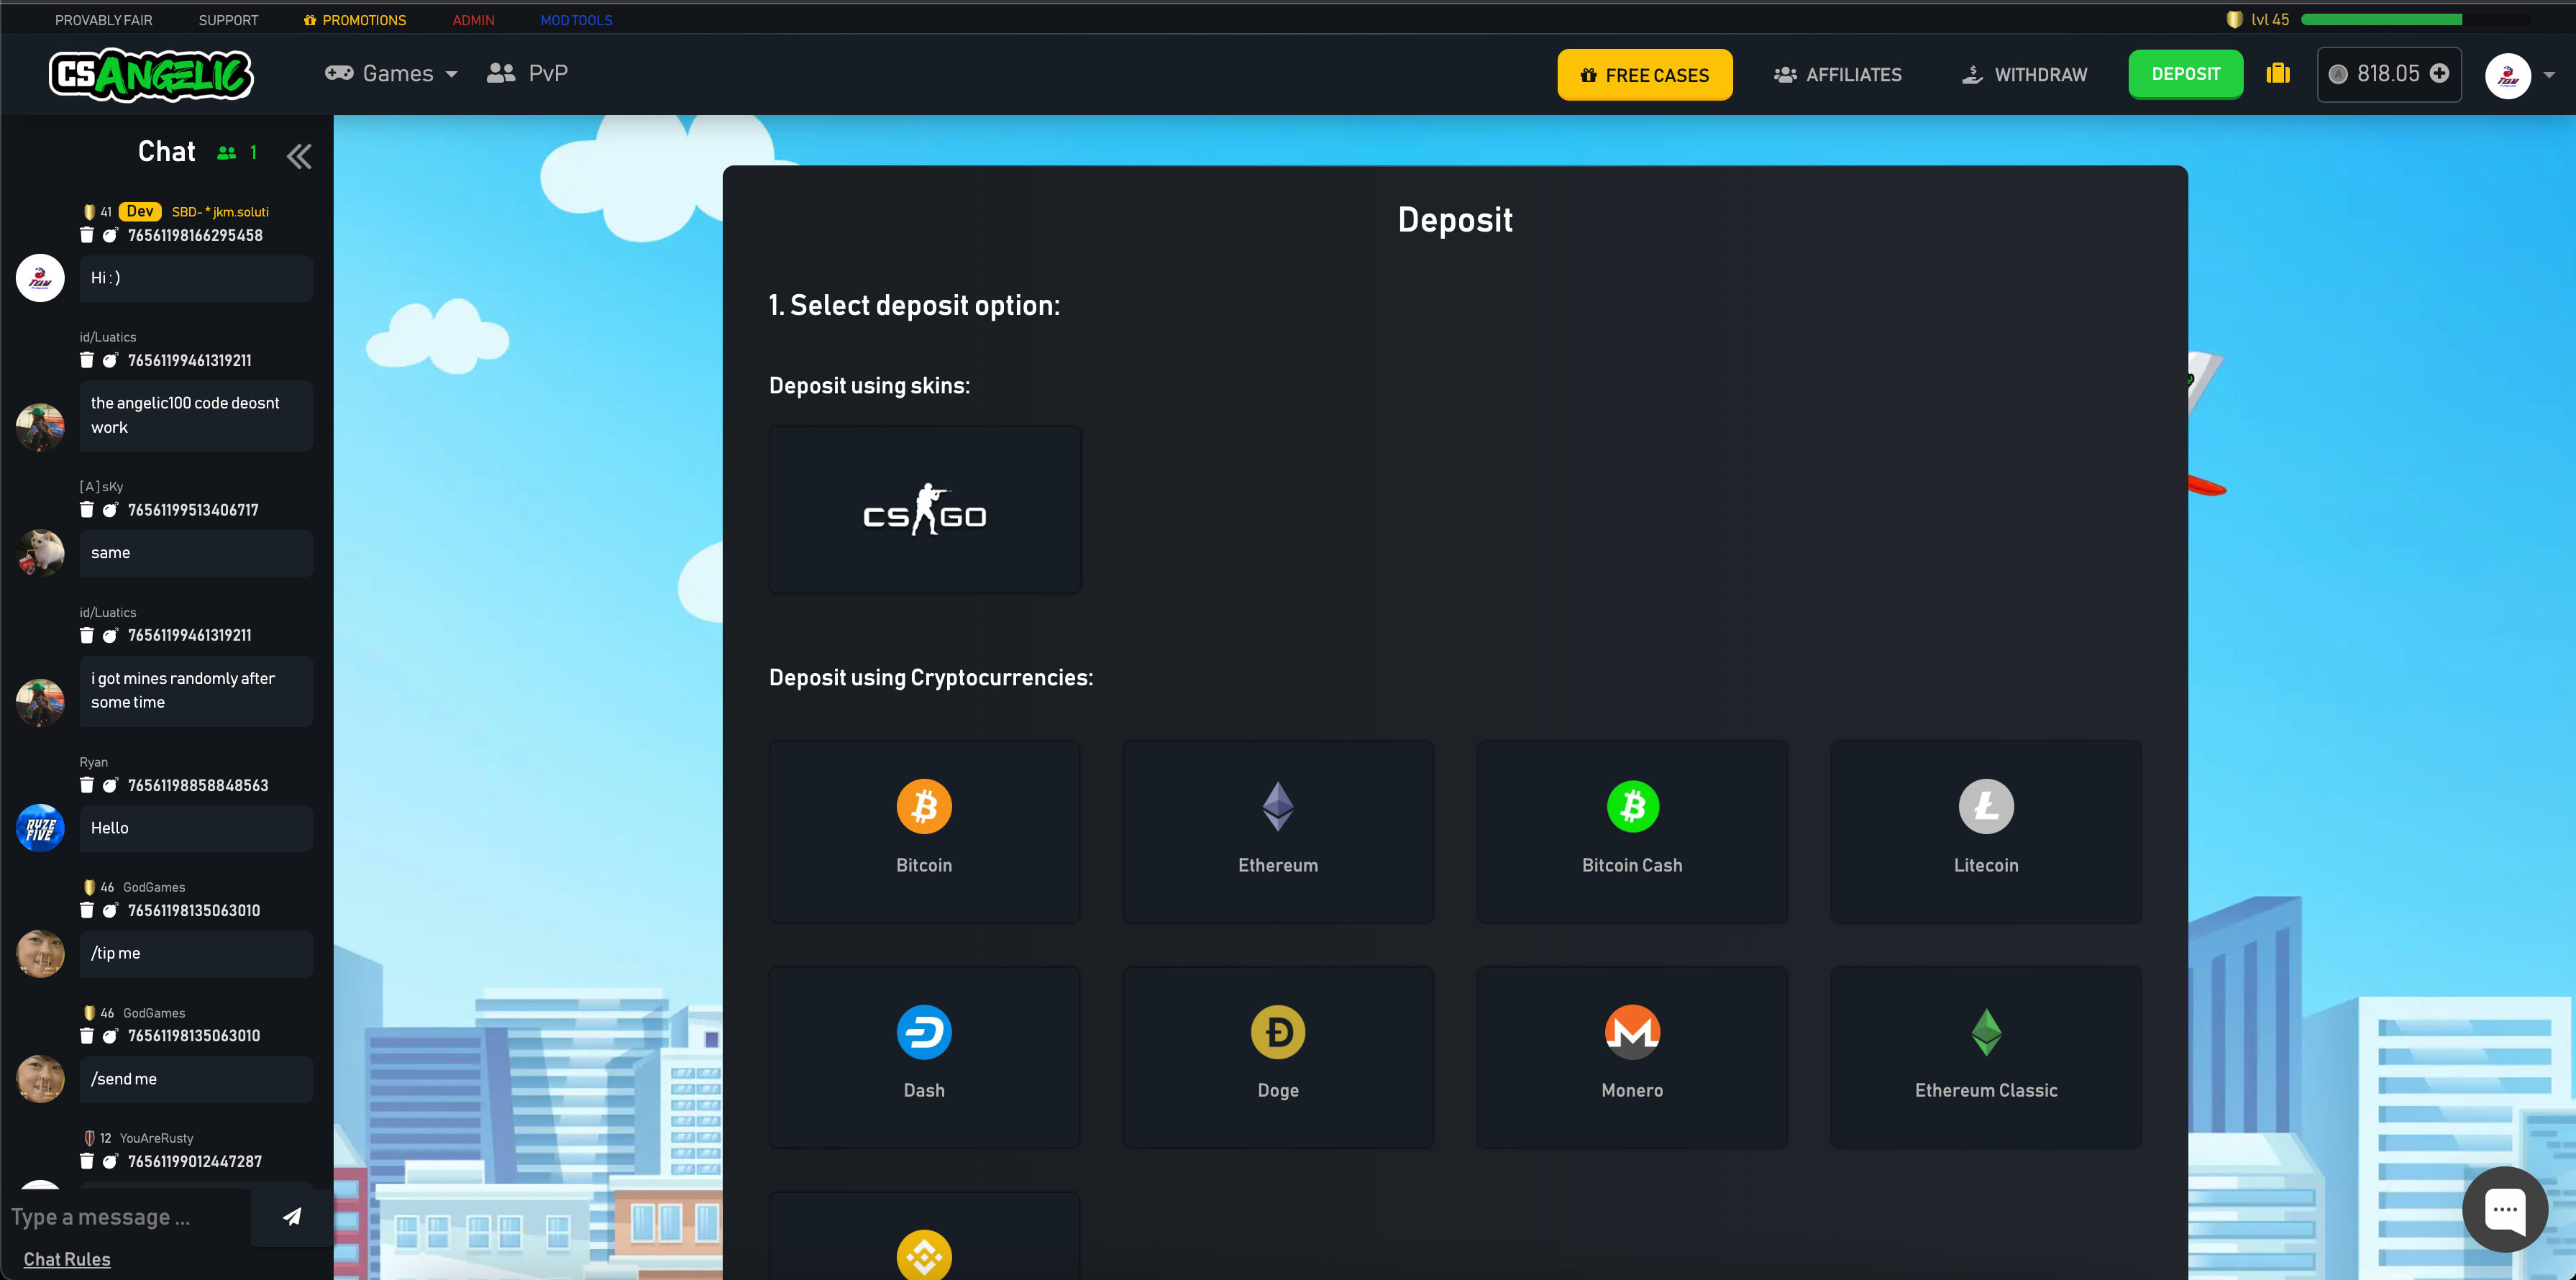Open the inventory briefcase icon
This screenshot has width=2576, height=1280.
[x=2277, y=73]
